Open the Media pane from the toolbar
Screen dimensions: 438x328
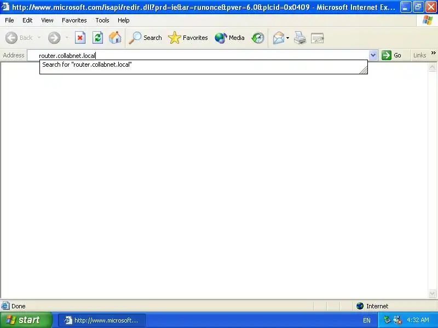pyautogui.click(x=229, y=38)
